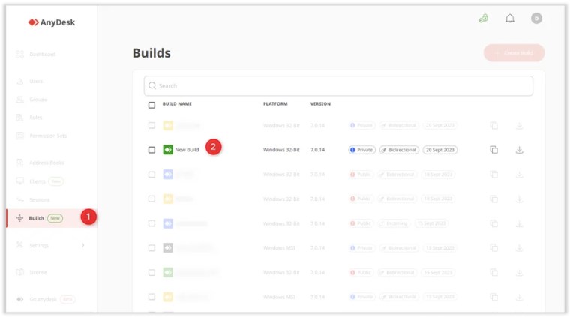Open Builds in the sidebar
Screen dimensions: 570x317
pyautogui.click(x=37, y=218)
